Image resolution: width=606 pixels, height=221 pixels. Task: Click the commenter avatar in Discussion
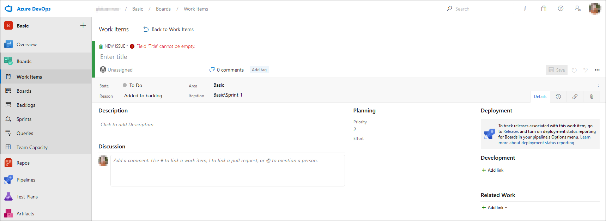click(x=103, y=161)
